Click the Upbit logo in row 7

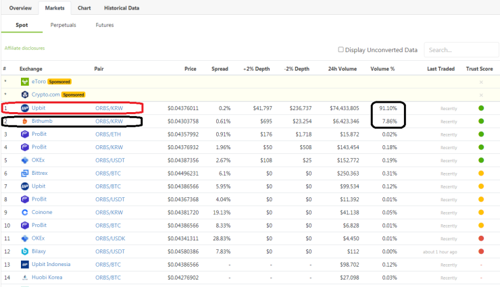click(x=24, y=186)
